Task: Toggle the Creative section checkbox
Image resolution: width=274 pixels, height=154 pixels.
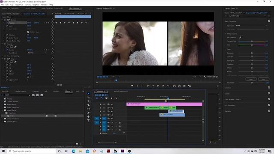Action: (x=269, y=87)
